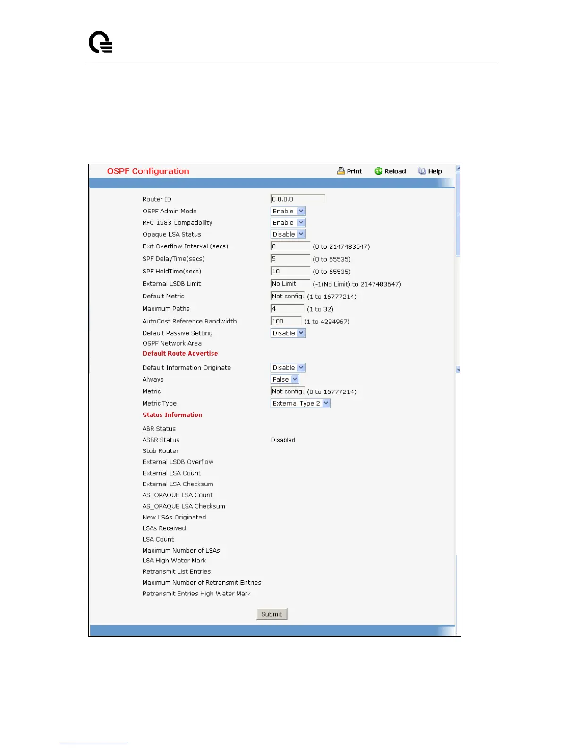Click the LSA High Water Mark label

(174, 561)
